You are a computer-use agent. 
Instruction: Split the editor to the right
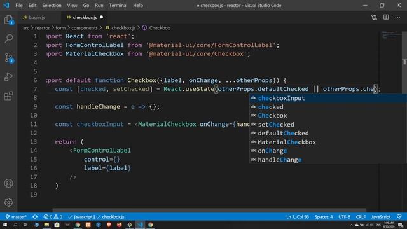(386, 17)
